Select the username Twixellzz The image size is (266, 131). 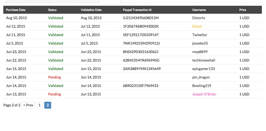pyautogui.click(x=199, y=35)
